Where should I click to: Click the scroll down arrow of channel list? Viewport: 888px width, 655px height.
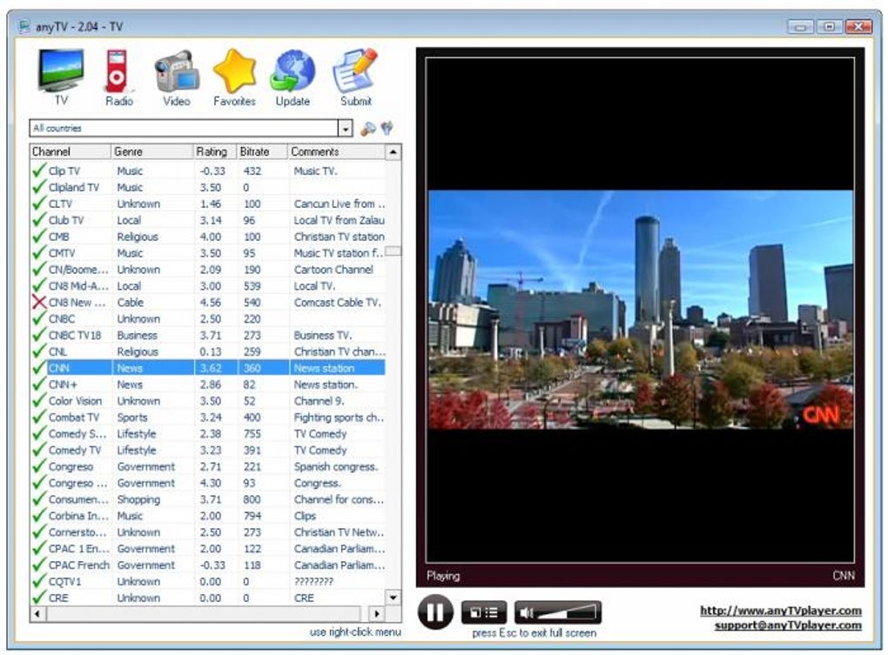pyautogui.click(x=393, y=598)
